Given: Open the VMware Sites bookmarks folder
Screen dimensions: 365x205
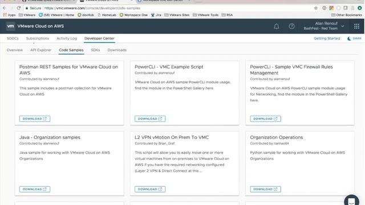Looking at the screenshot, I should tap(177, 15).
